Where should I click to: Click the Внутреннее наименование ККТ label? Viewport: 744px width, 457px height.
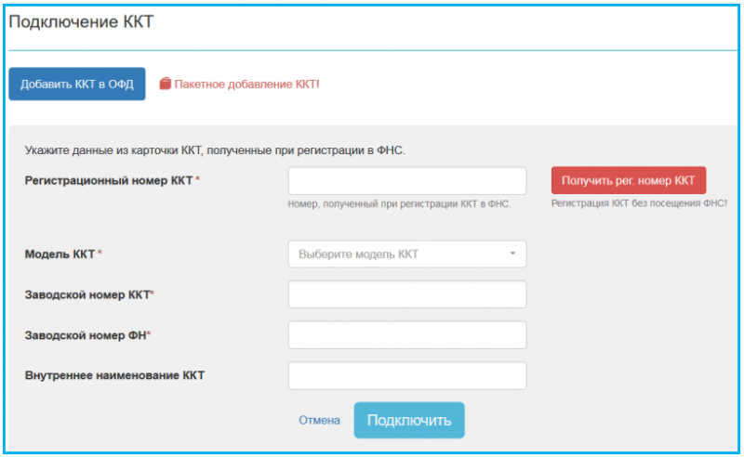tap(114, 375)
